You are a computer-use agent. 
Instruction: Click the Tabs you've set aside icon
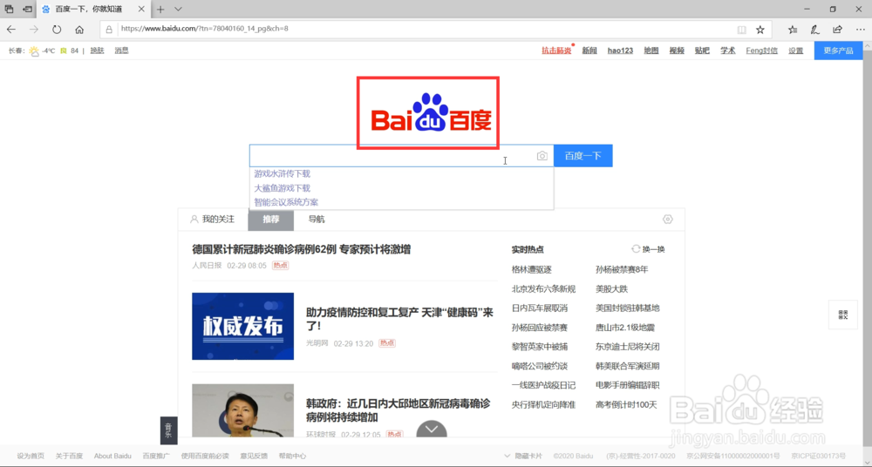(x=9, y=10)
